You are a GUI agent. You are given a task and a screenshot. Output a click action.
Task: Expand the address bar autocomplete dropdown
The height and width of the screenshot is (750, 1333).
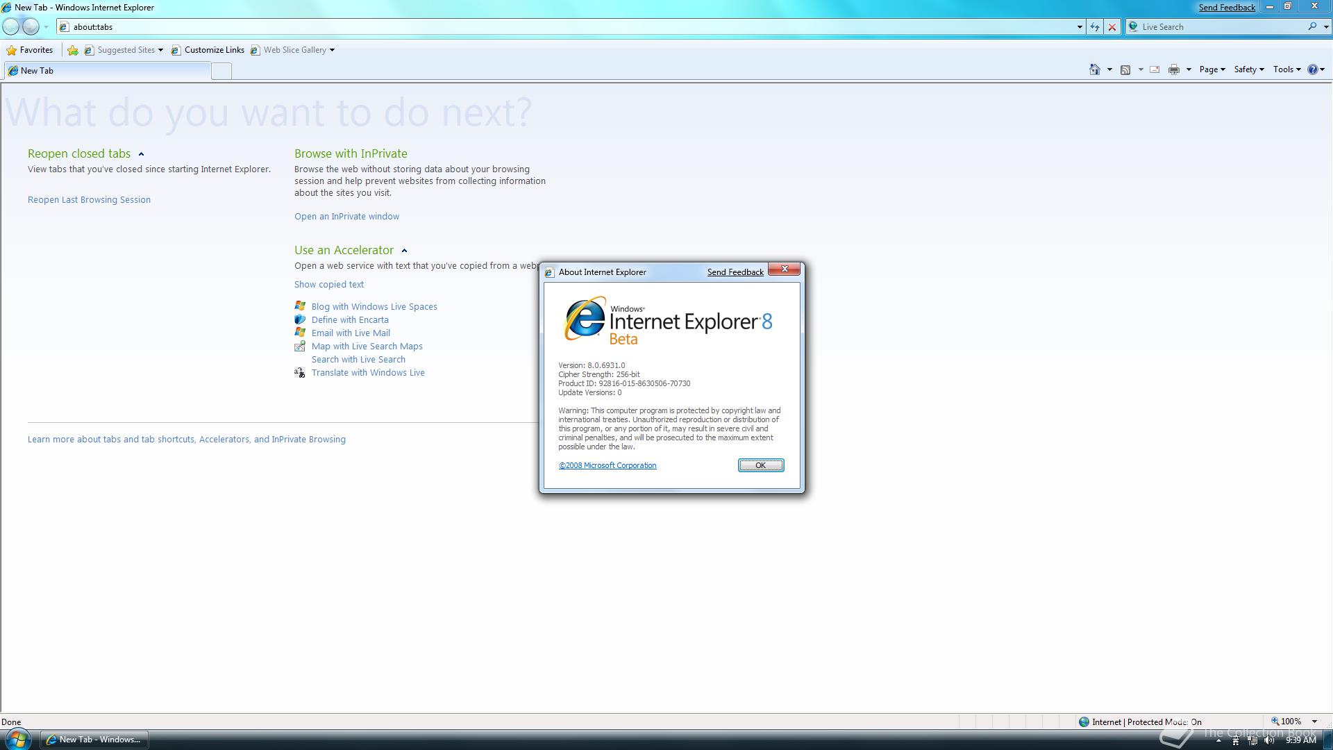coord(1080,27)
